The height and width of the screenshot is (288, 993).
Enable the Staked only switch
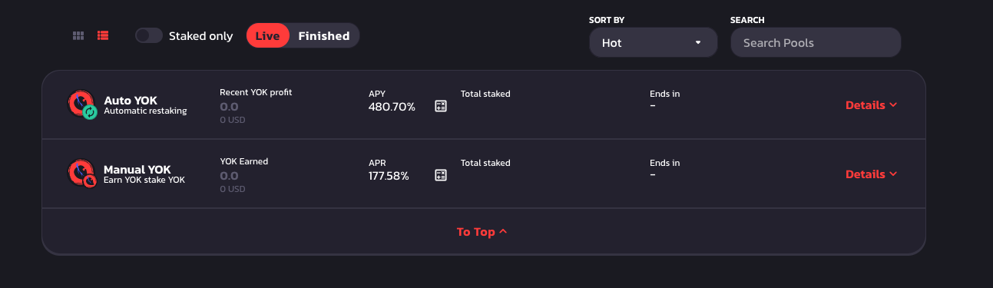coord(149,36)
